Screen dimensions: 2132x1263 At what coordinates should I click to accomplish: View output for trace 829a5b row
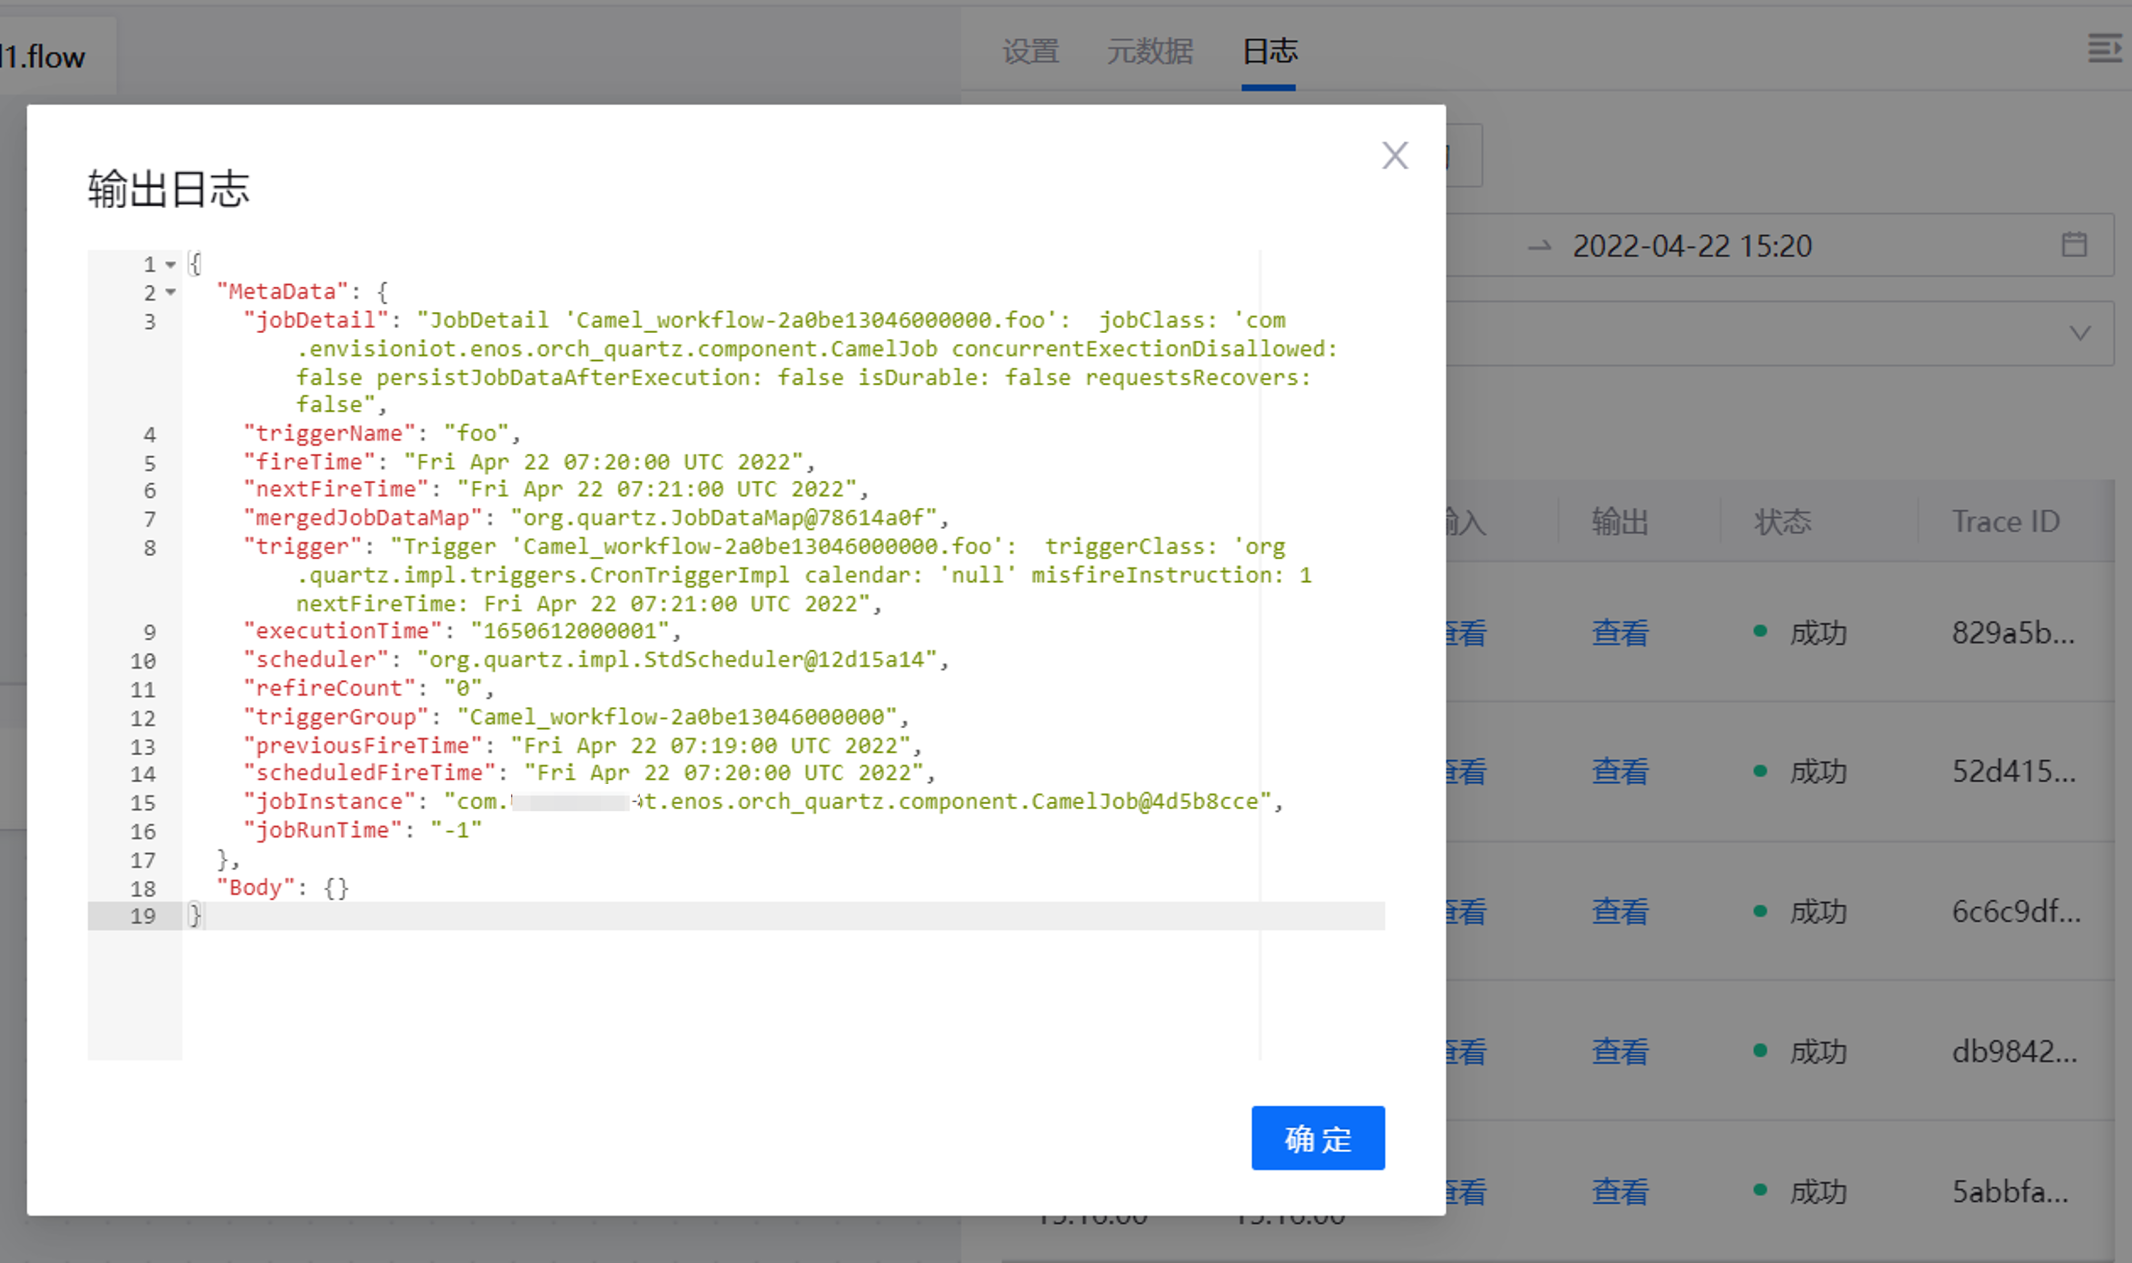click(1619, 632)
